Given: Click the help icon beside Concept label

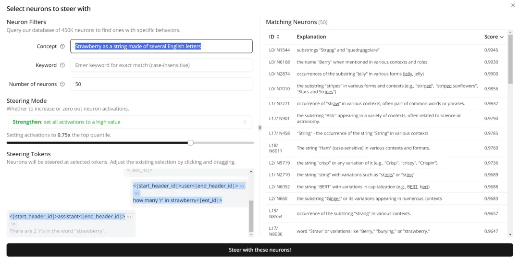Looking at the screenshot, I should coord(62,47).
